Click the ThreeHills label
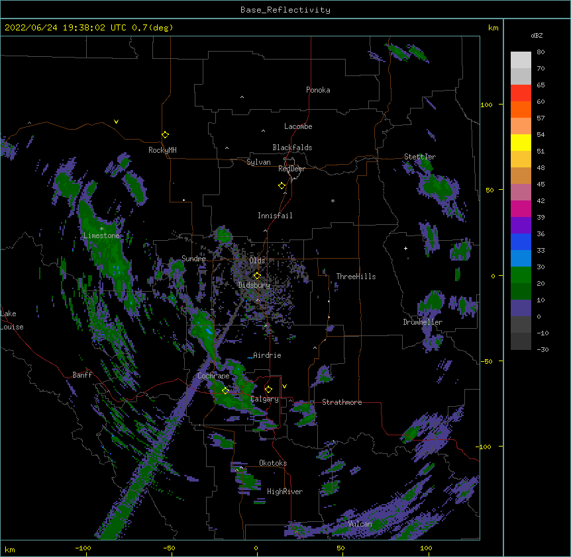This screenshot has width=571, height=557. [356, 277]
